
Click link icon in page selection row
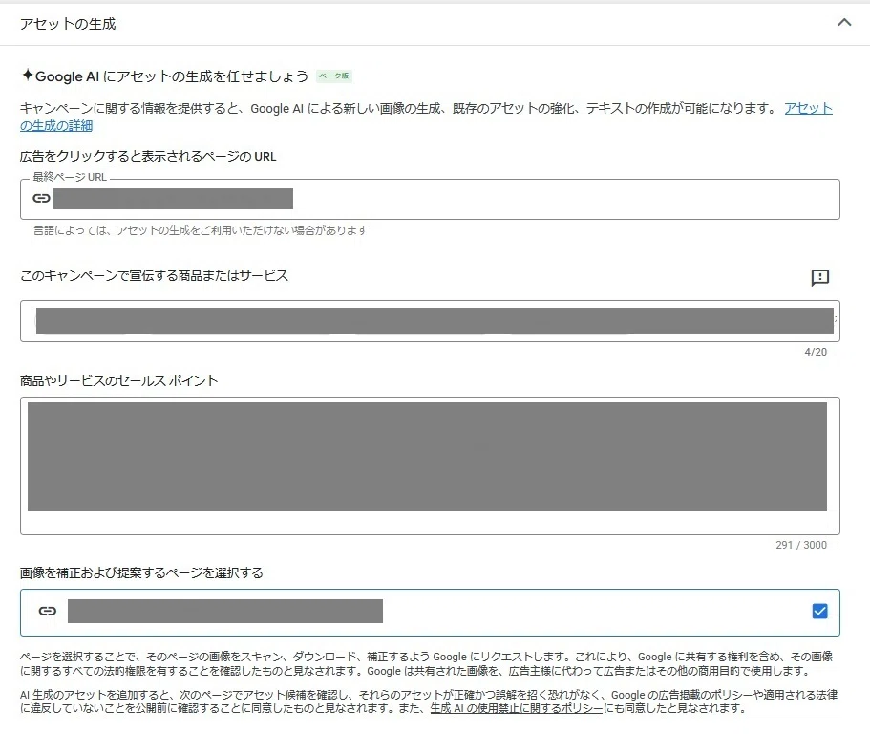(x=47, y=612)
